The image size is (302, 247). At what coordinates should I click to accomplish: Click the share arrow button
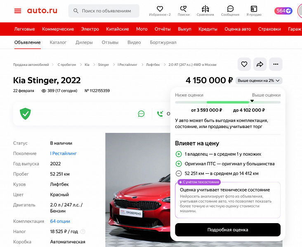[260, 64]
